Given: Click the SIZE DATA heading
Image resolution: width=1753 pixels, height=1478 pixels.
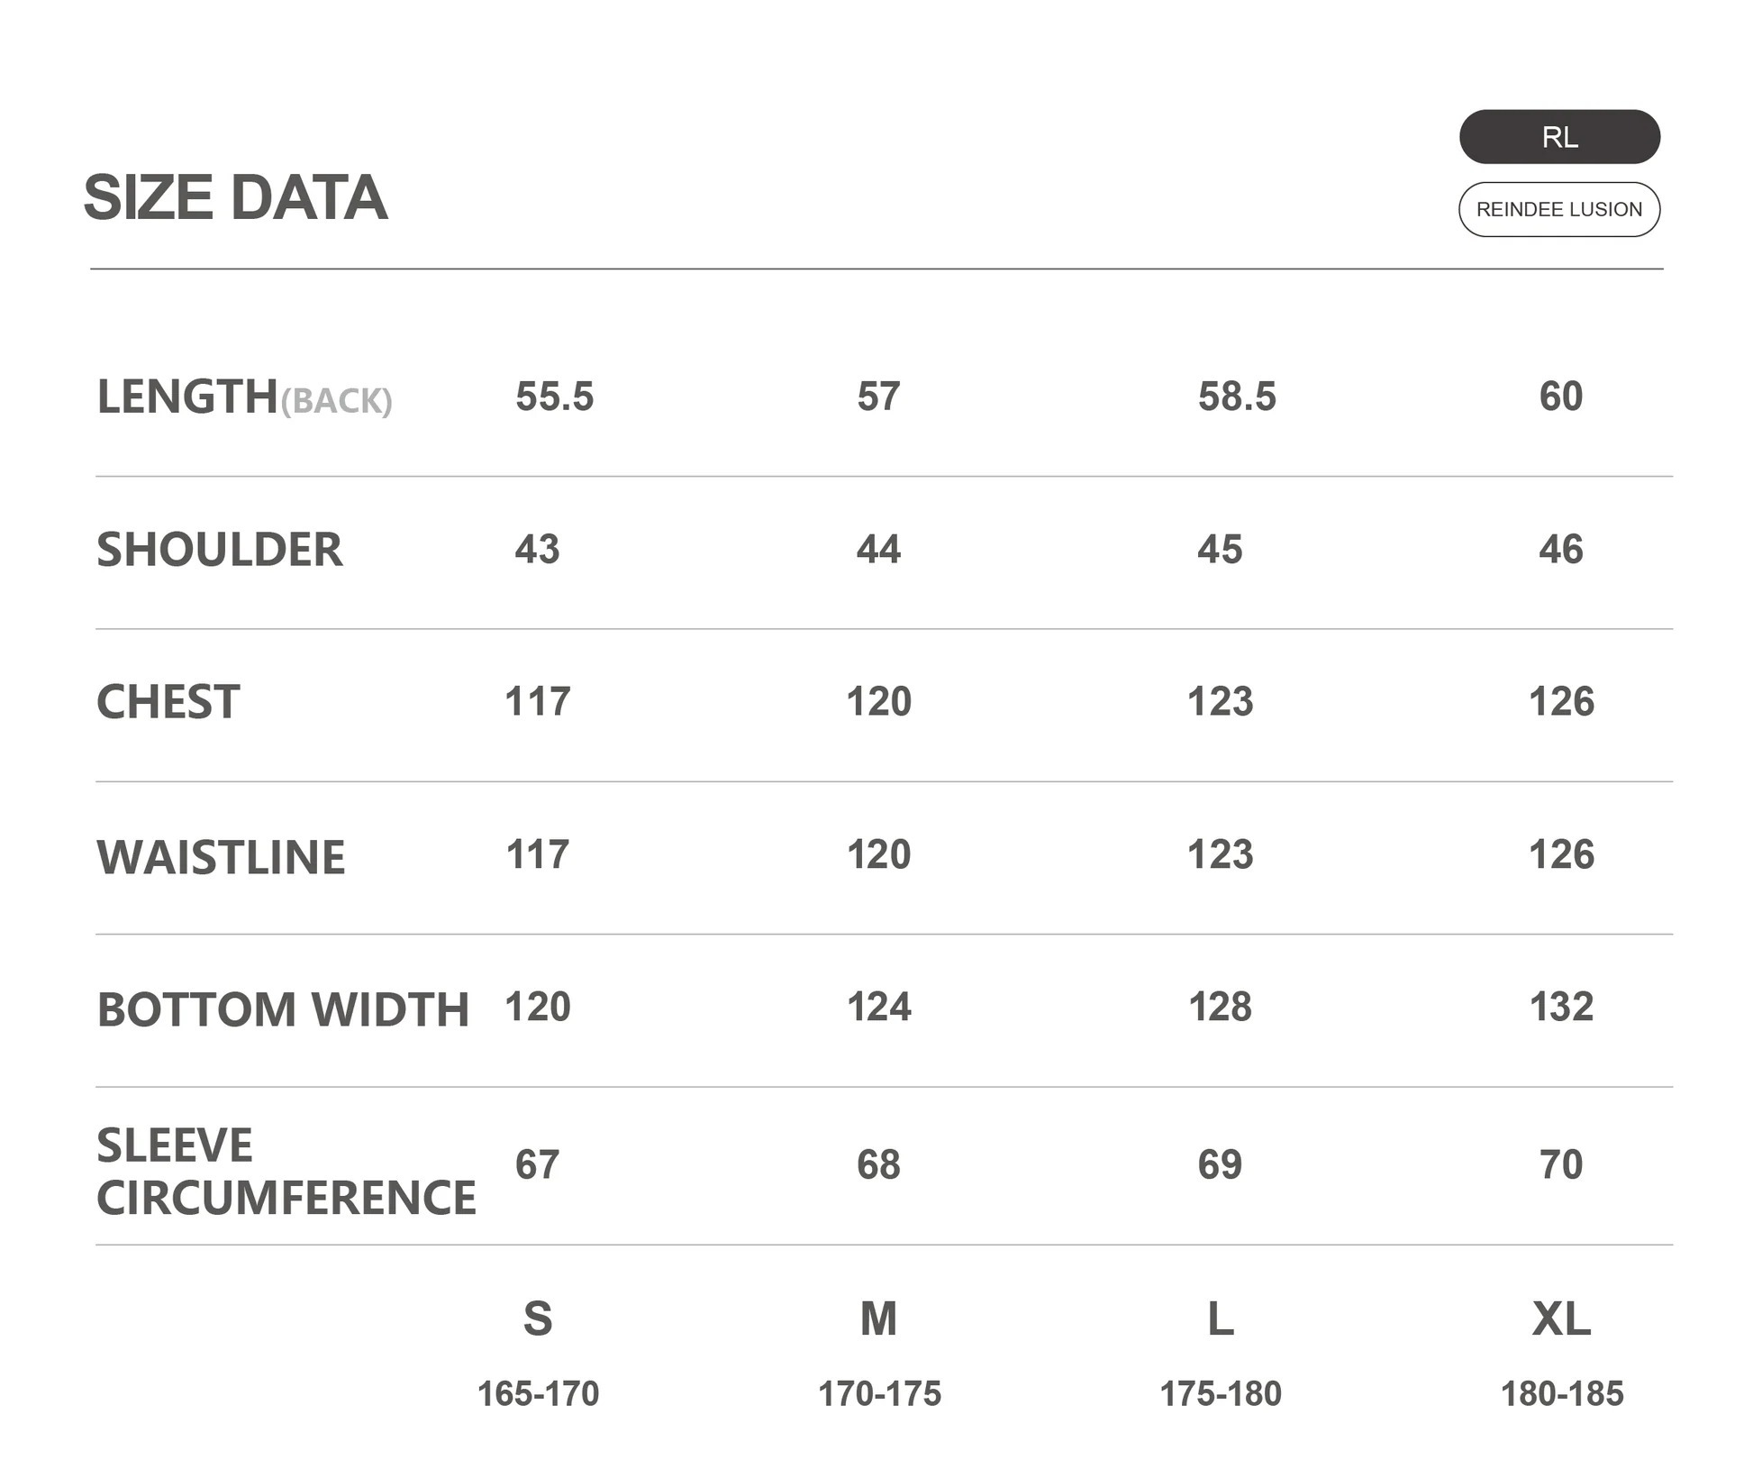Looking at the screenshot, I should [235, 197].
